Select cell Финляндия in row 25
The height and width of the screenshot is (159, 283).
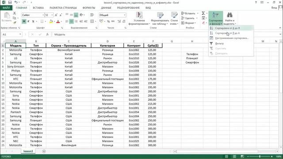click(69, 145)
